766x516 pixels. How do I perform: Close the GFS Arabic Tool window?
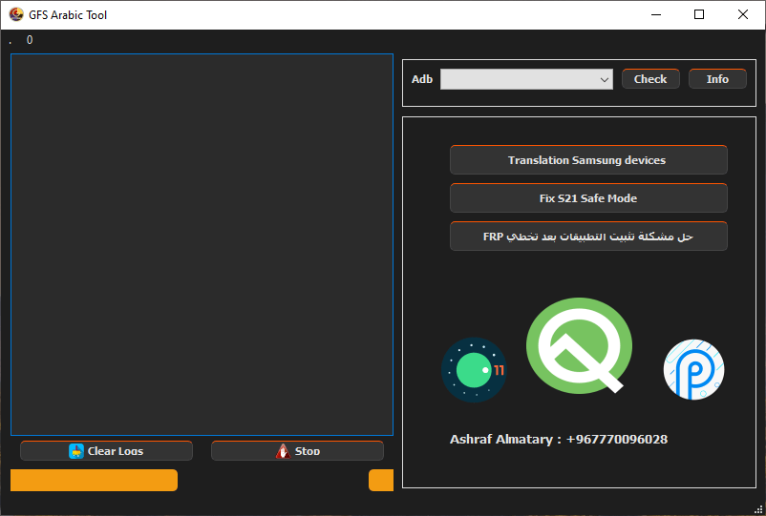tap(742, 14)
